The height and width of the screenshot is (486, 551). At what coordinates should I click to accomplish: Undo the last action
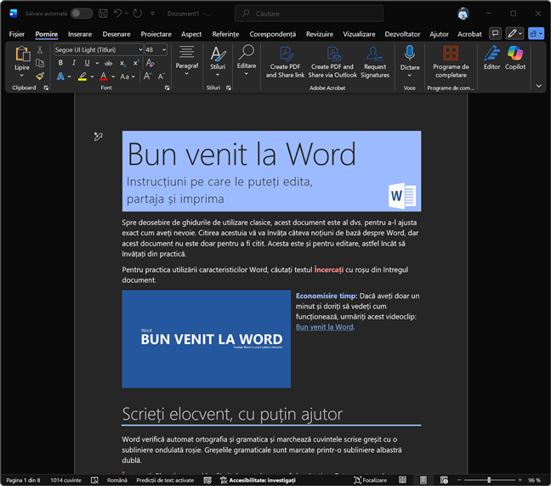point(117,14)
